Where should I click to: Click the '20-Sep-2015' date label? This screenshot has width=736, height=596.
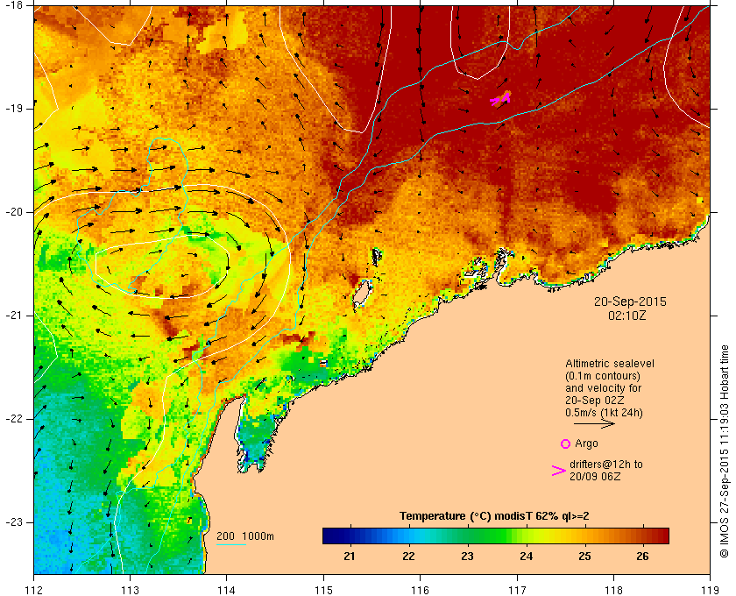point(630,302)
